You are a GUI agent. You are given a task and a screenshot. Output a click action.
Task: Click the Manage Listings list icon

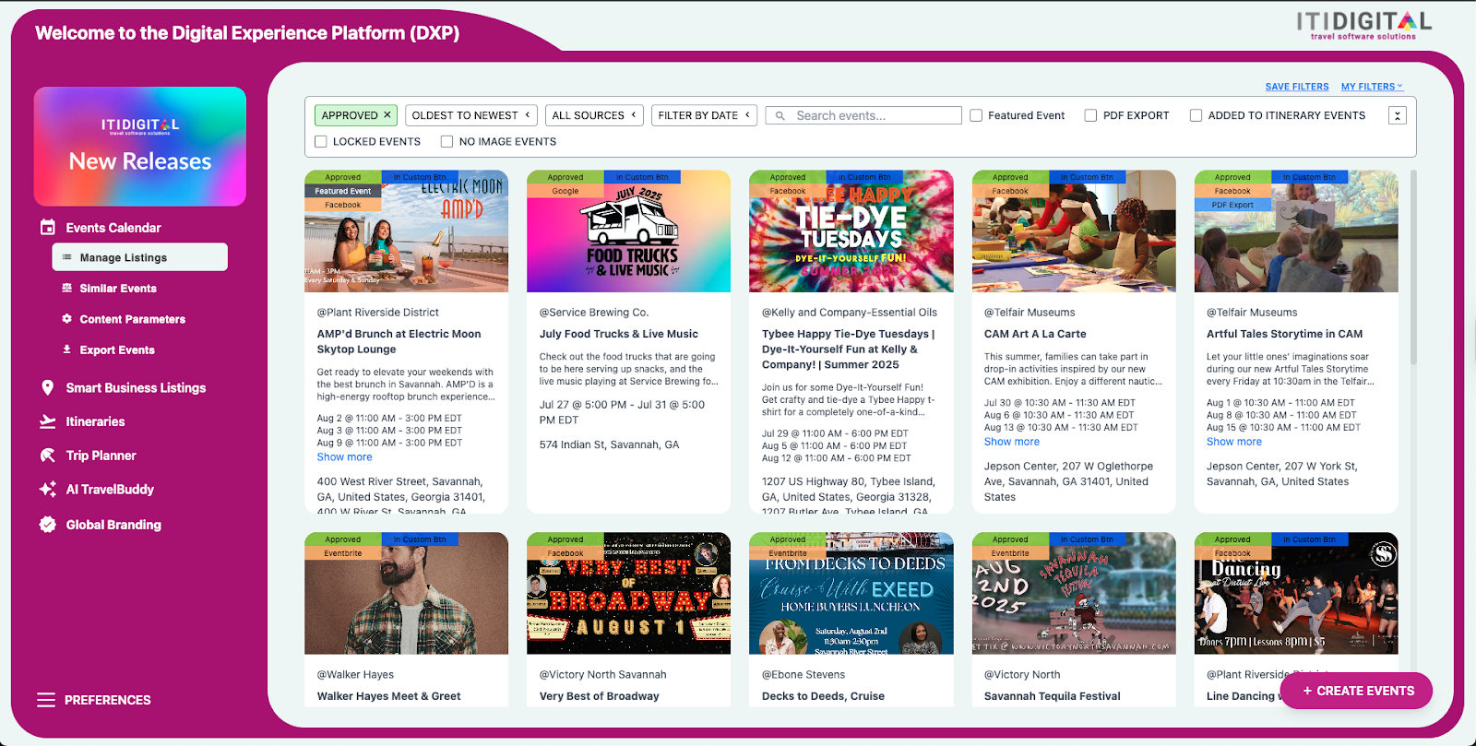pyautogui.click(x=66, y=257)
